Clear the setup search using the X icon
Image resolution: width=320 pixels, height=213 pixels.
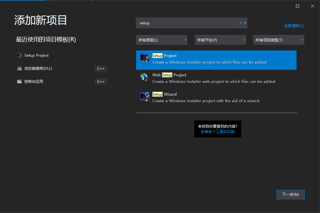click(x=240, y=23)
